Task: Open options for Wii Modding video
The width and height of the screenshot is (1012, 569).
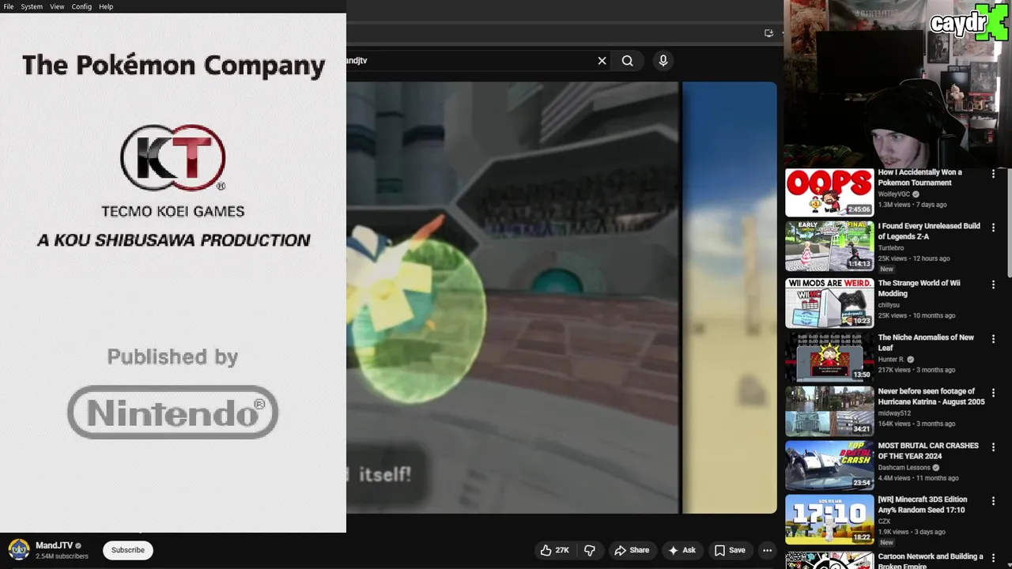Action: (993, 284)
